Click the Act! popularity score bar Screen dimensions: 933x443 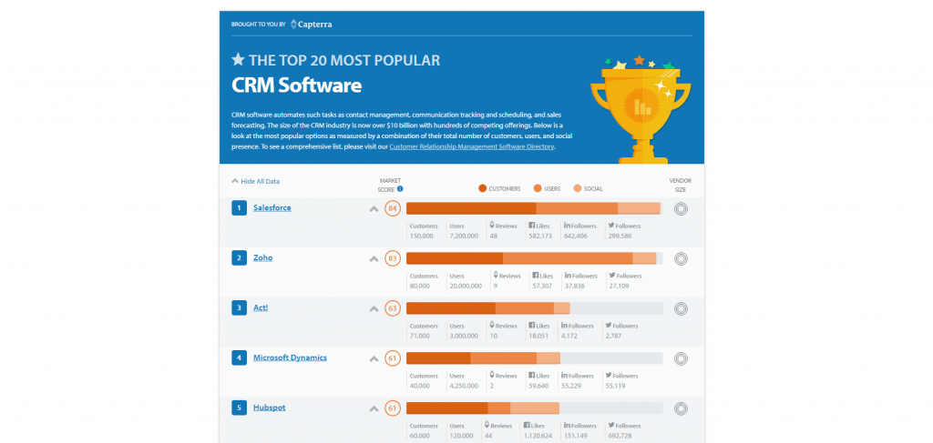click(534, 308)
